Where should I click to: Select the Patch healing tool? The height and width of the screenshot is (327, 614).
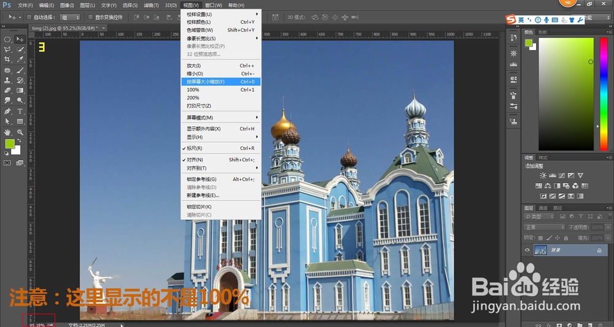tap(7, 70)
